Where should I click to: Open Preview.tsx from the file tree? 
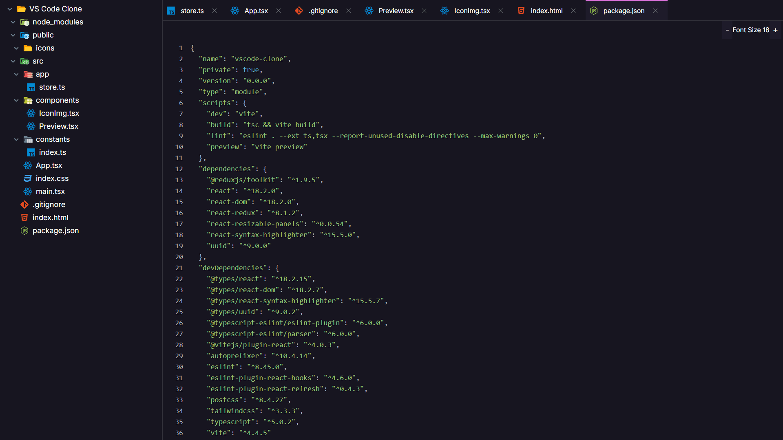tap(59, 126)
